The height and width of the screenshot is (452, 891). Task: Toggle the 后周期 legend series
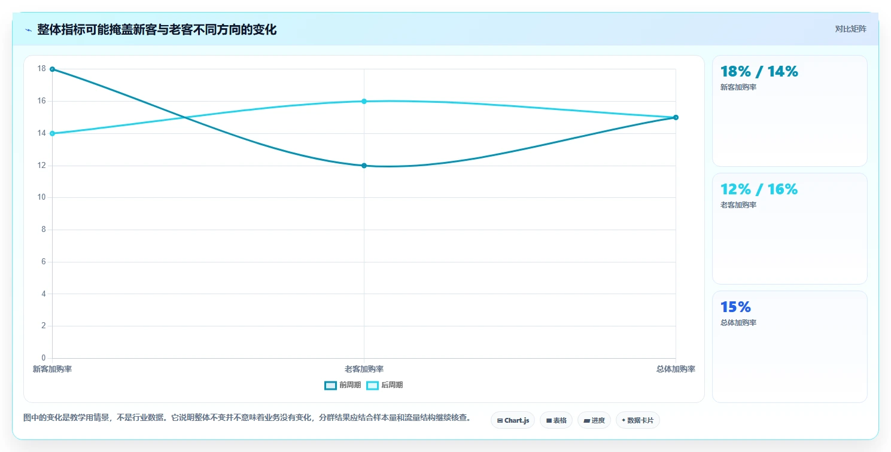click(385, 385)
